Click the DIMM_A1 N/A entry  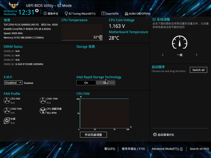pos(12,51)
